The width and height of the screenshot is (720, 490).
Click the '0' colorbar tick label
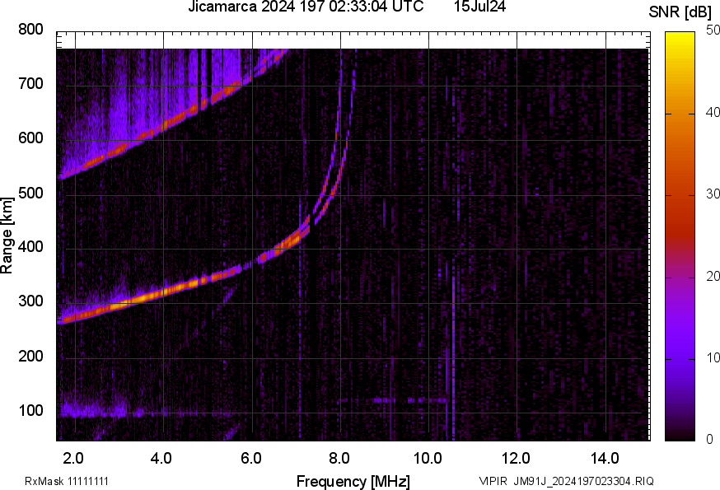click(x=709, y=440)
